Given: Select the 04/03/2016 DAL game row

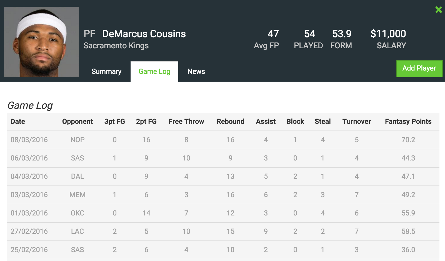Looking at the screenshot, I should (x=223, y=176).
